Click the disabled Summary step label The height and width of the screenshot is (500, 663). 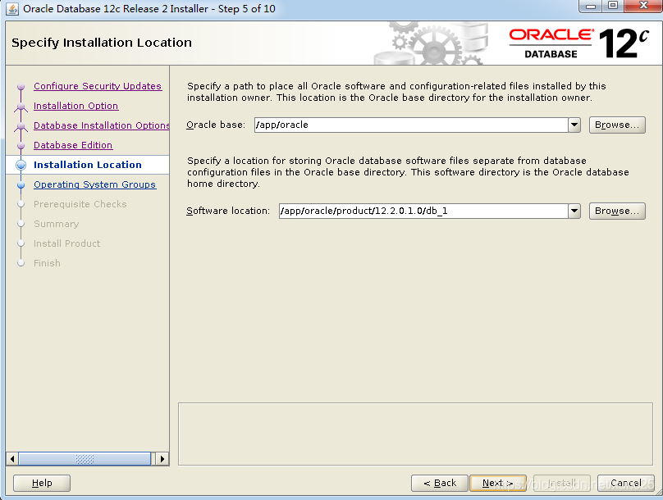click(x=57, y=224)
